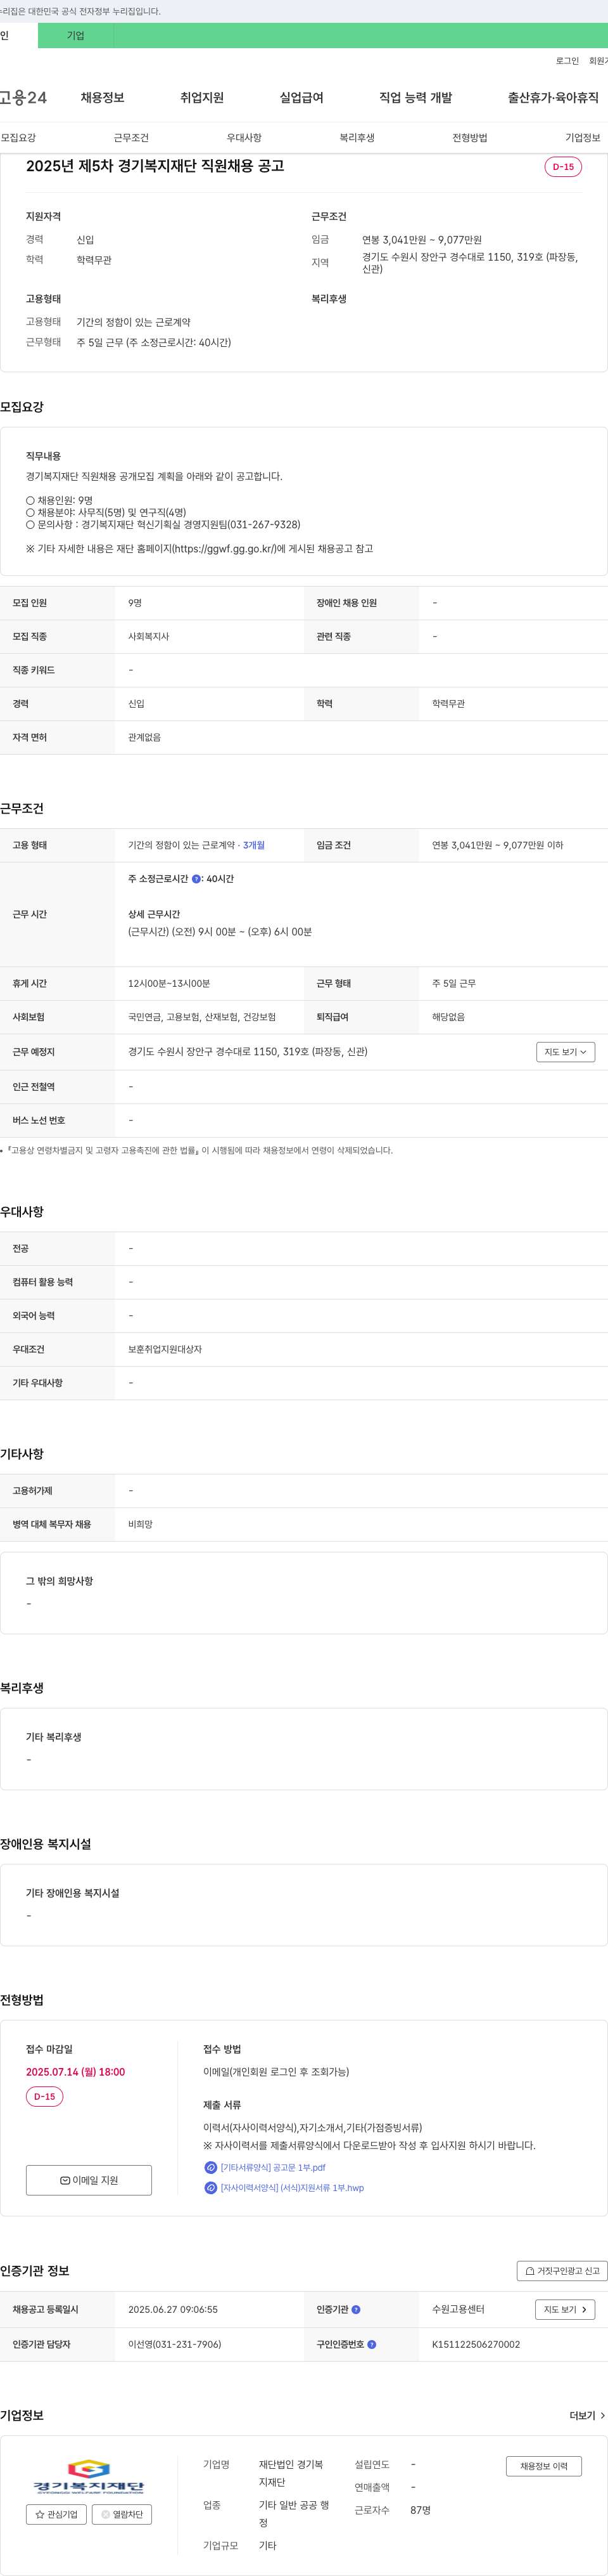
Task: Click the 더보기 arrow in 기업정보
Action: 587,2415
